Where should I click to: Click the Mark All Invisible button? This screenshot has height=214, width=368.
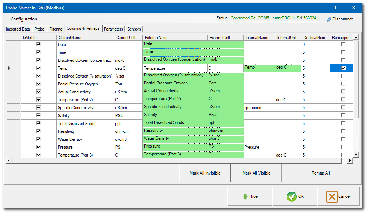205,173
